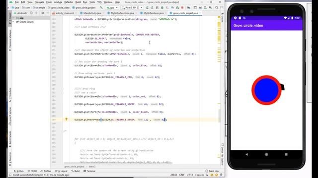The image size is (318, 178).
Task: Open the Structure tool window
Action: (x=10, y=95)
